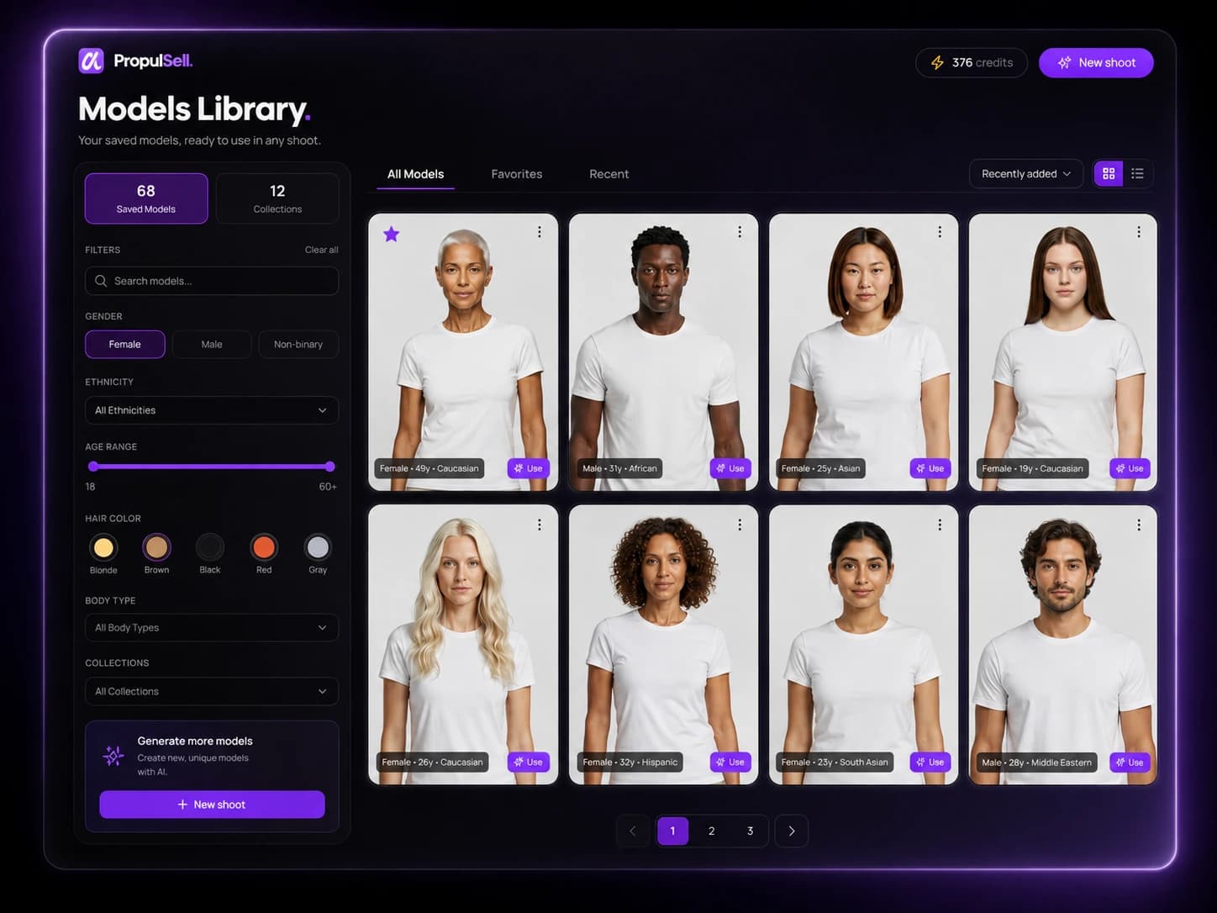Pick the Red hair color swatch
Screen dimensions: 1217x913
pyautogui.click(x=264, y=547)
